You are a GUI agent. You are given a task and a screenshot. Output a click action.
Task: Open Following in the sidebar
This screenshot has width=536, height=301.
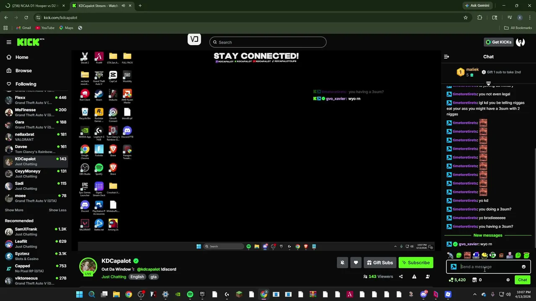pyautogui.click(x=26, y=84)
